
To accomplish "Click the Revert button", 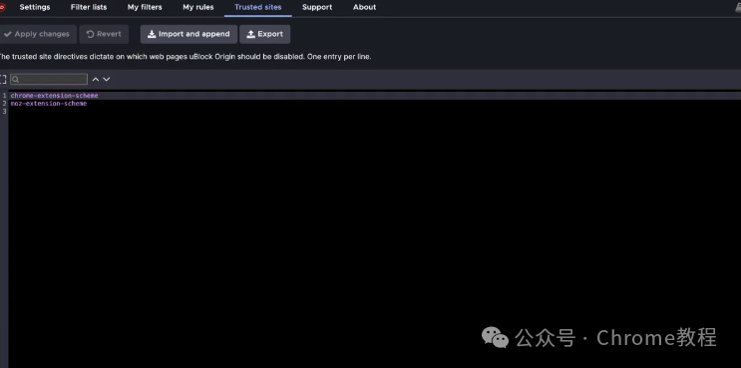I will [x=104, y=34].
